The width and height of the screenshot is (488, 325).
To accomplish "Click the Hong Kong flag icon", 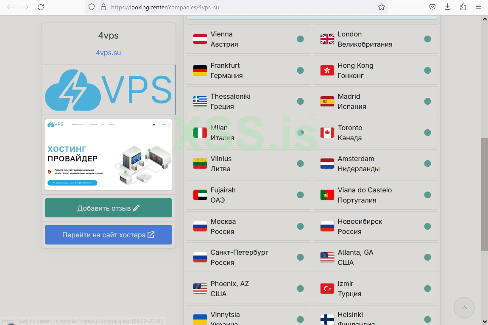I will tap(327, 70).
